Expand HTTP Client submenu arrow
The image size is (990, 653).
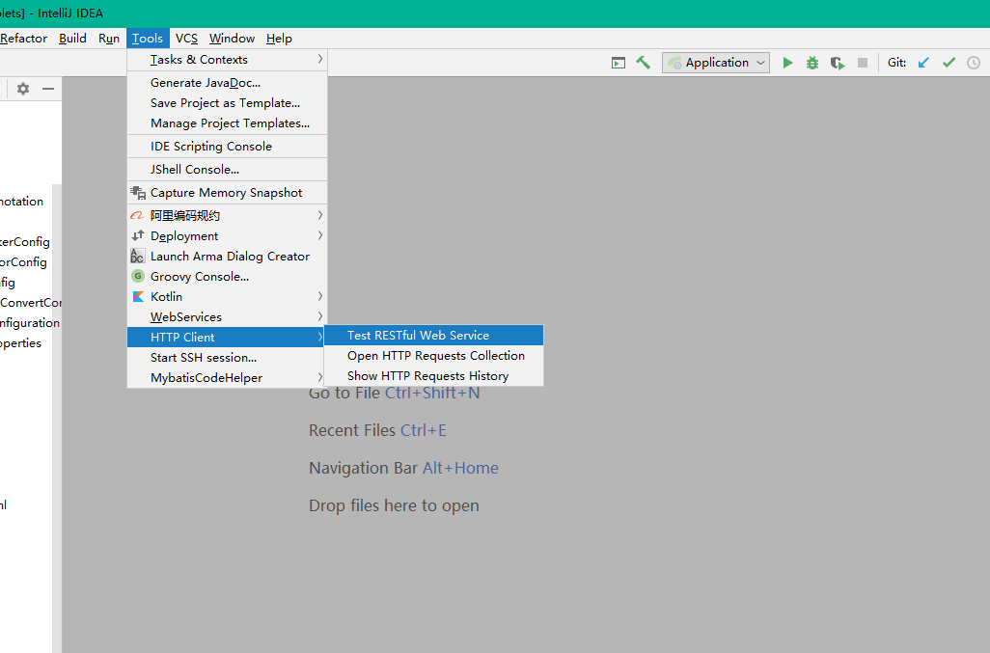point(320,337)
